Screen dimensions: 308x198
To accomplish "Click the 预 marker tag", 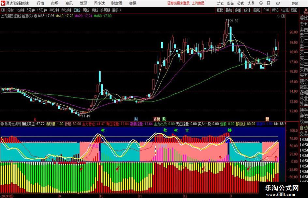I will pos(267,119).
